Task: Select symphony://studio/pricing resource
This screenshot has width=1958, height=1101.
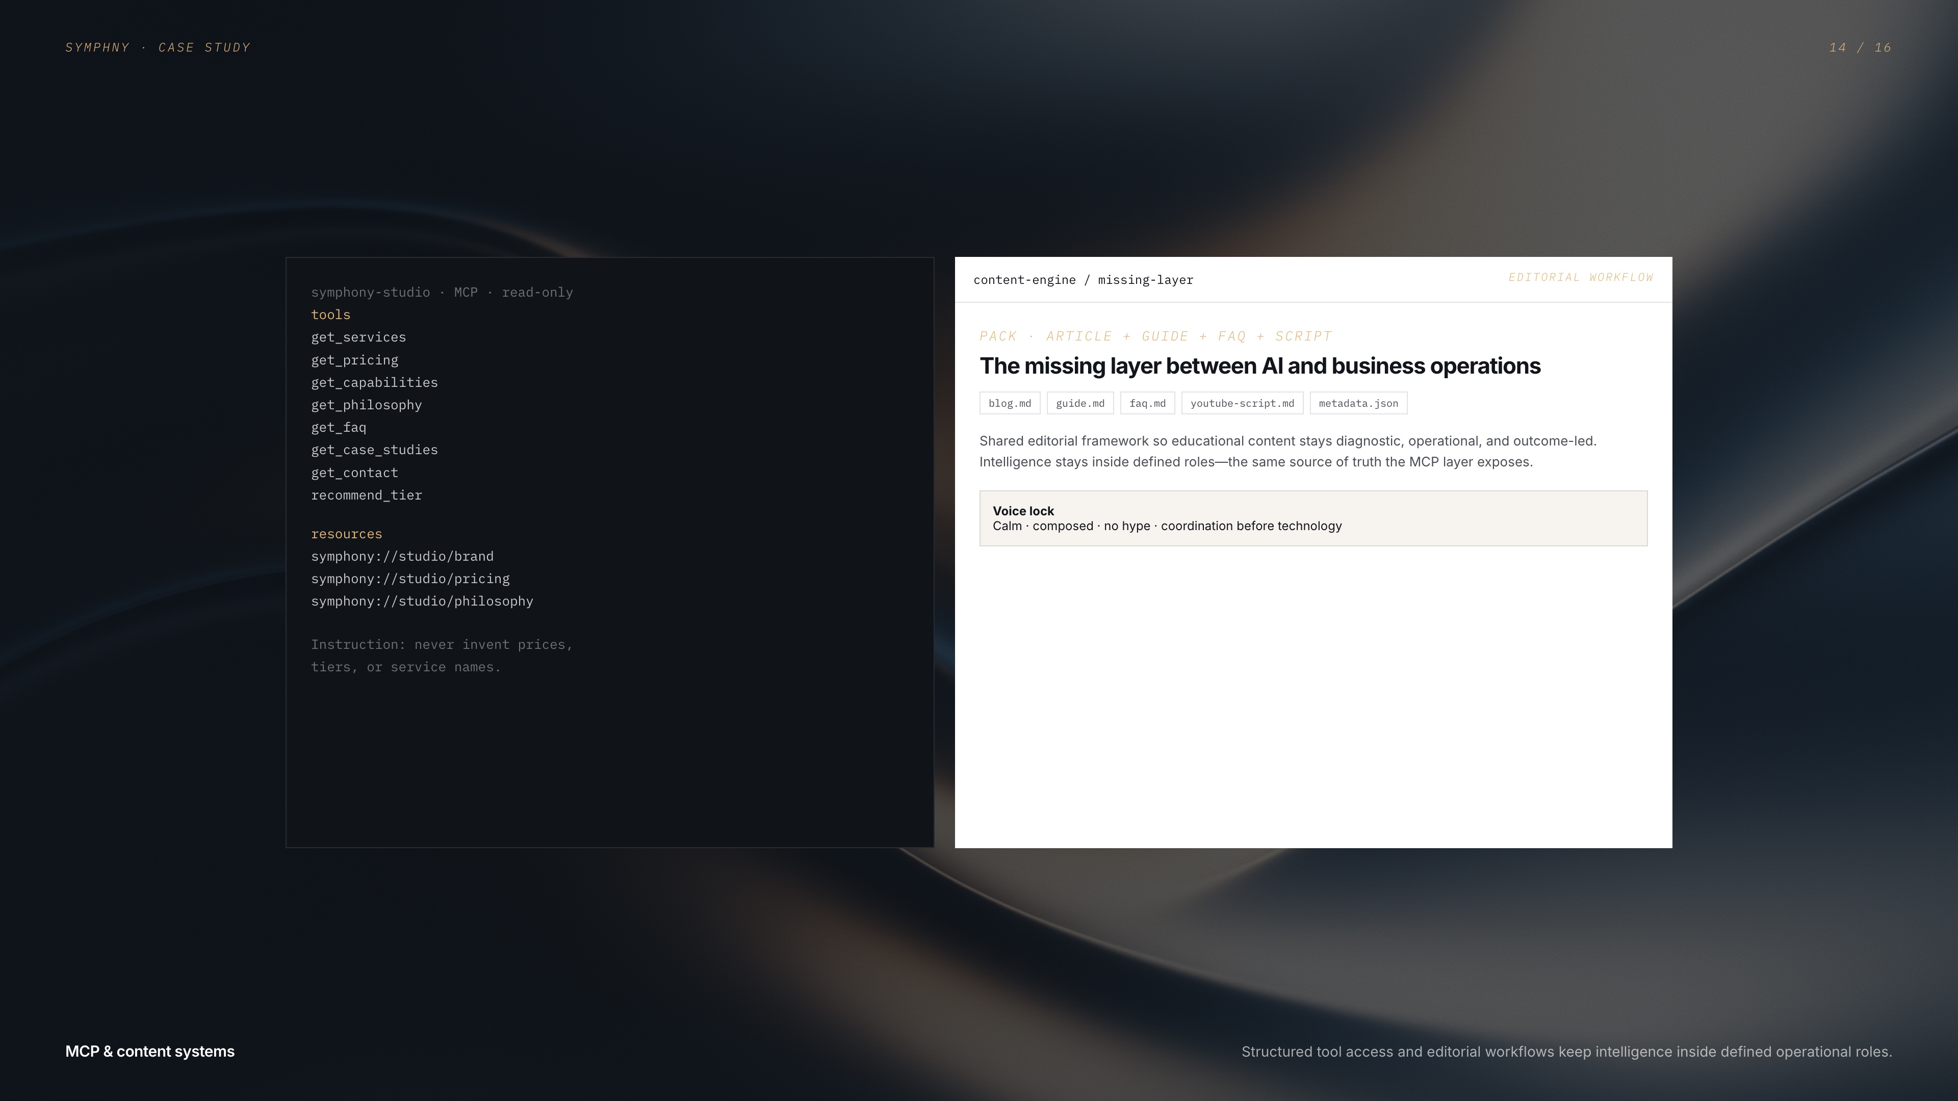Action: click(410, 579)
